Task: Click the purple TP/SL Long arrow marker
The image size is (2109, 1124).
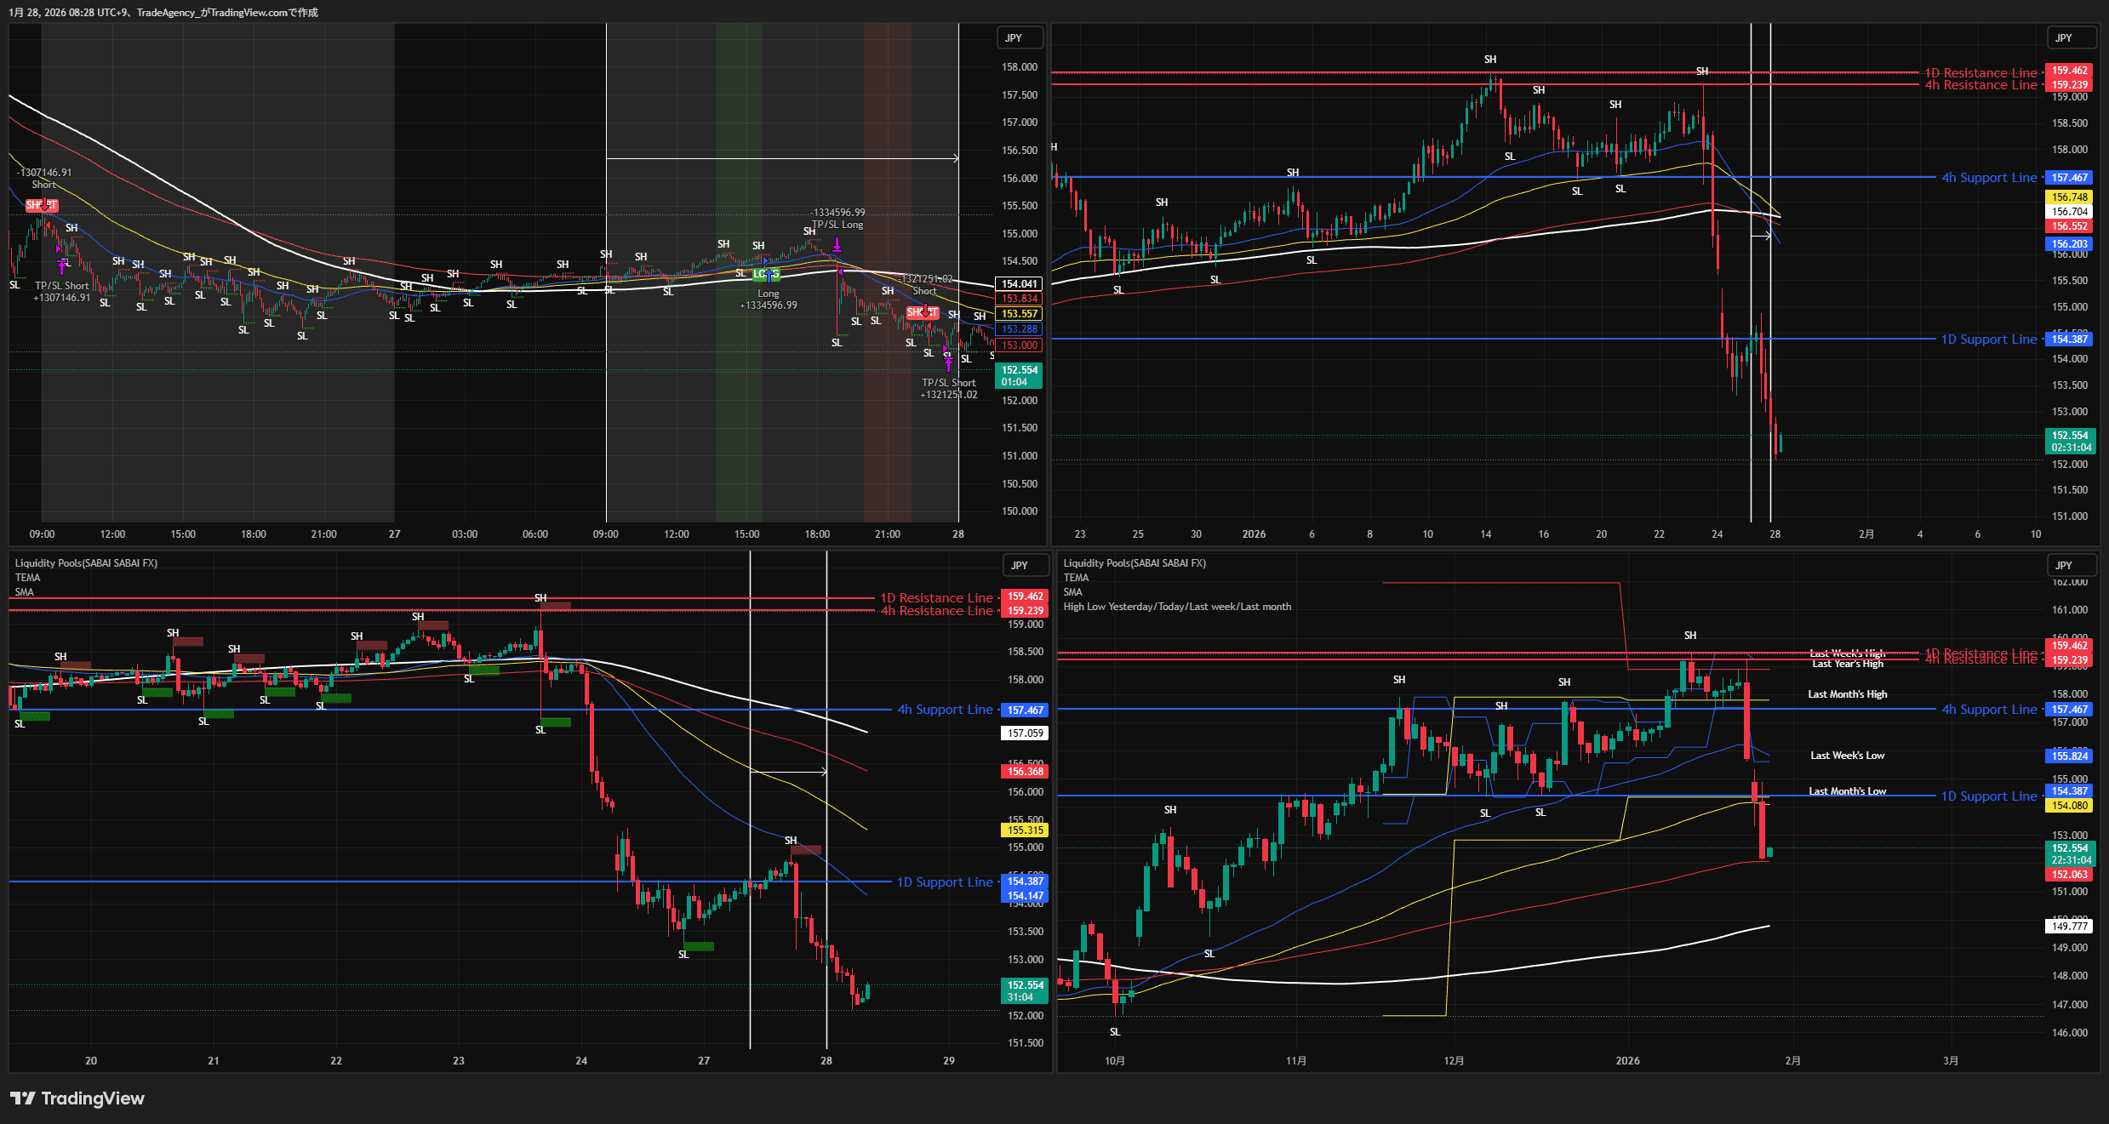Action: (x=838, y=243)
